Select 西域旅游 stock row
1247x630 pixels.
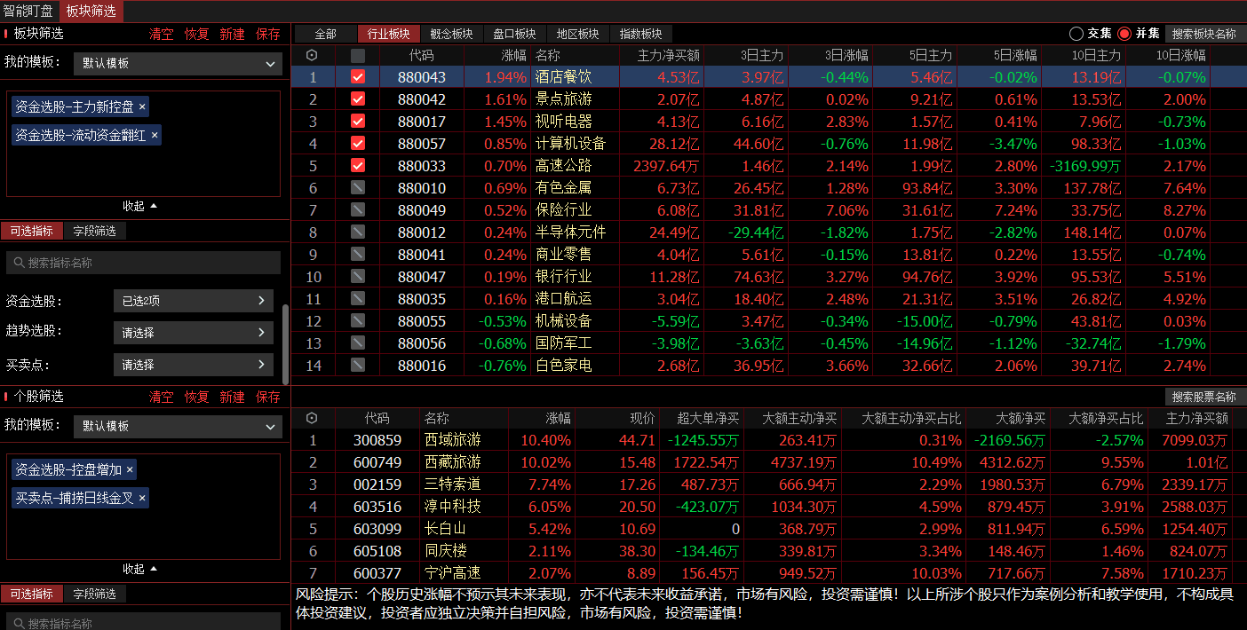pyautogui.click(x=768, y=440)
